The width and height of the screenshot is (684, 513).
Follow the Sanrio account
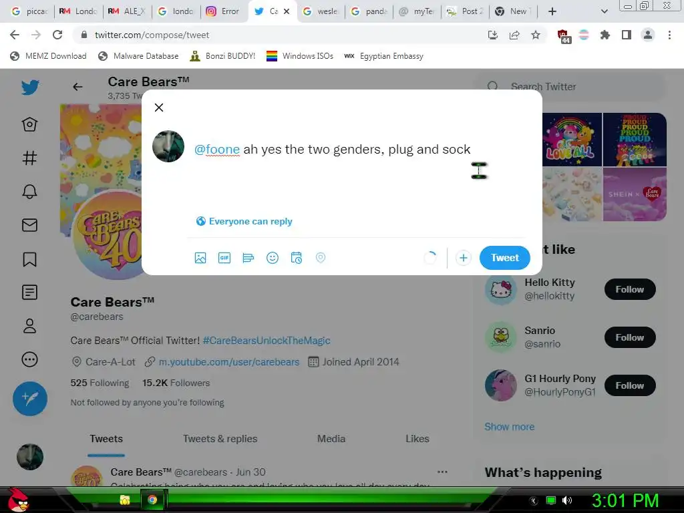(x=629, y=337)
